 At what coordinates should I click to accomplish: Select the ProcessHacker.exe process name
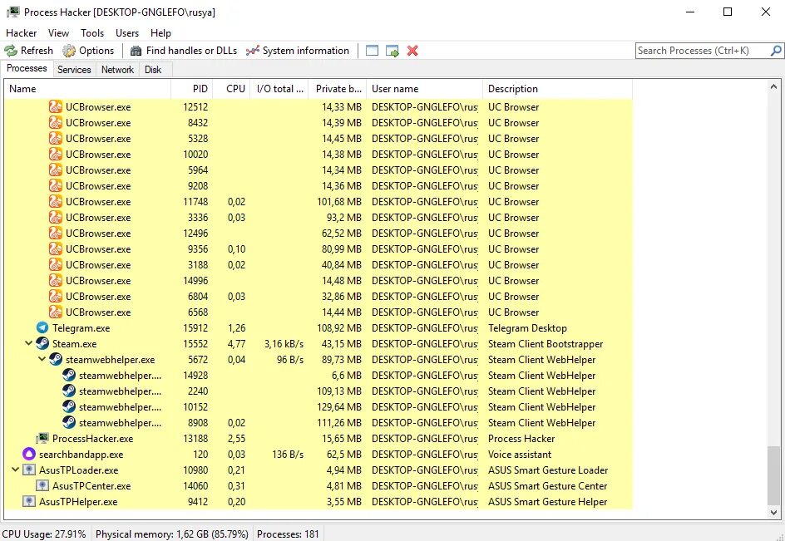[92, 439]
